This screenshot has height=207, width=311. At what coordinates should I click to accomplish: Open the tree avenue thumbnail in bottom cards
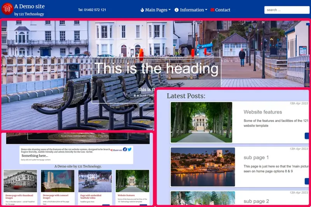(133, 181)
